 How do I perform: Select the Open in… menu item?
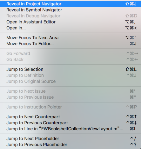(x=70, y=28)
